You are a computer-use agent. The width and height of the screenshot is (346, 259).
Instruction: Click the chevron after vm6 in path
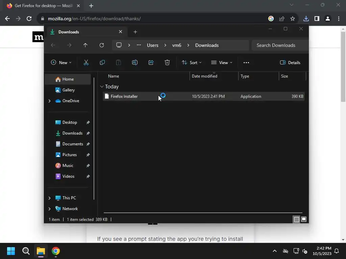(188, 45)
